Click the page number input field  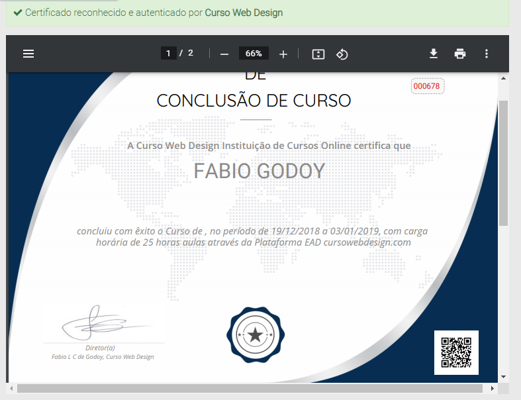pyautogui.click(x=168, y=53)
